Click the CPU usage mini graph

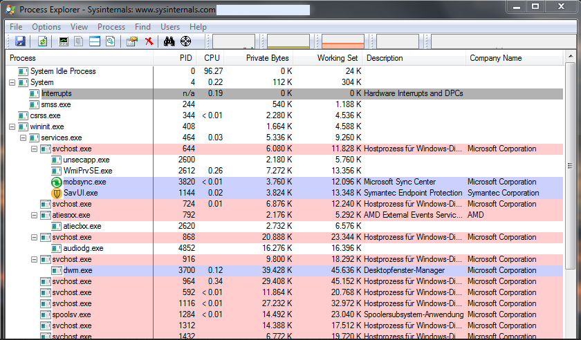tap(234, 41)
